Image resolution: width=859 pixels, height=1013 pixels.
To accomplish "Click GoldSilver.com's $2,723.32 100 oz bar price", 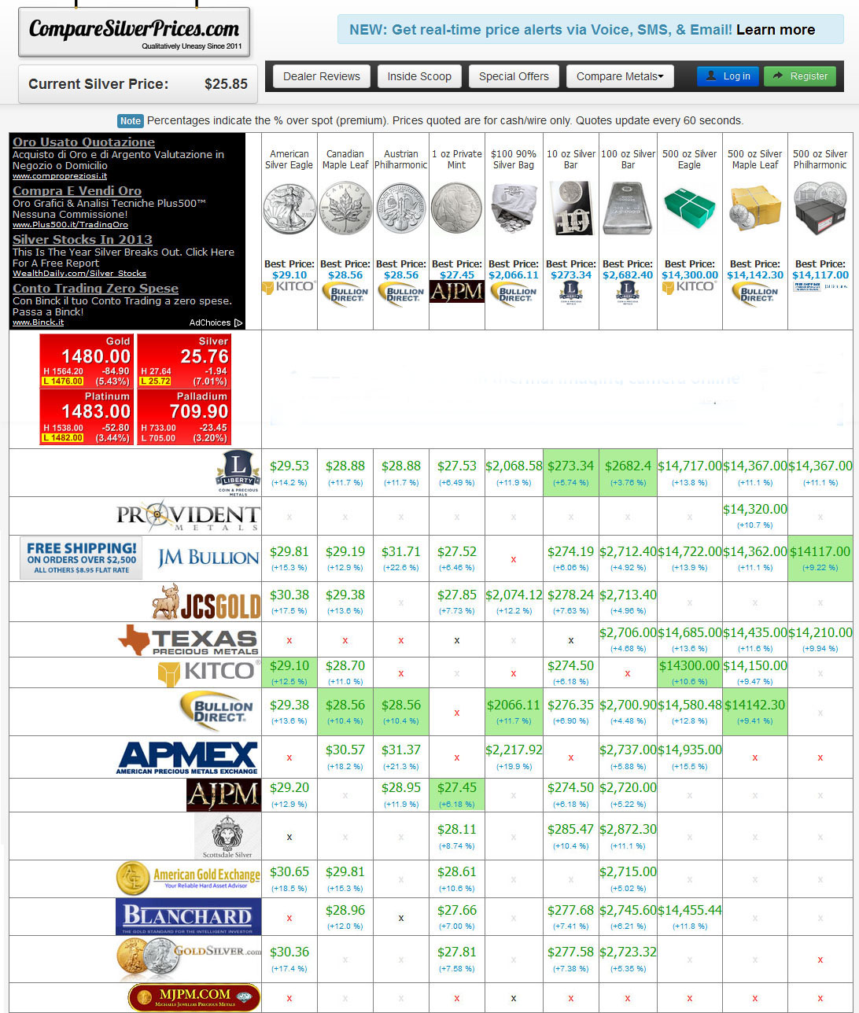I will click(628, 952).
